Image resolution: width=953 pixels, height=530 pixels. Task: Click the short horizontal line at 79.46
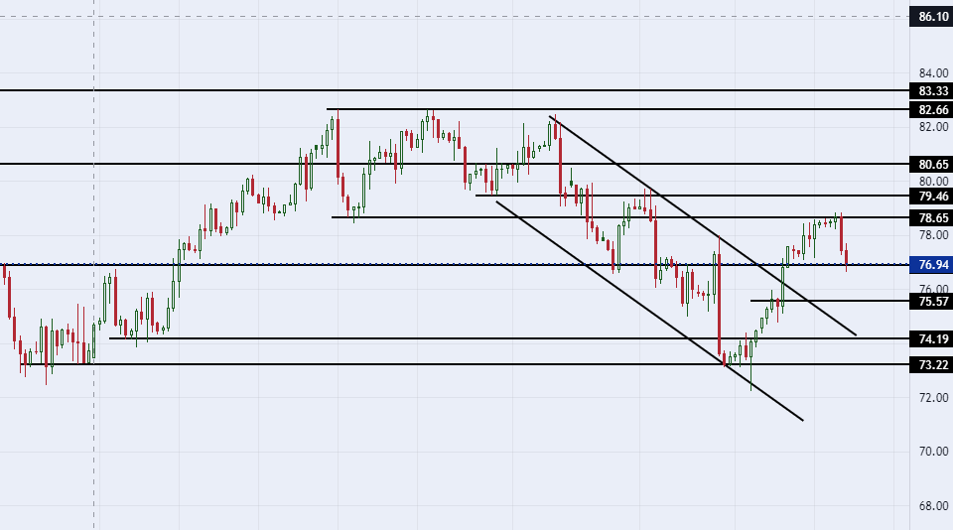pos(692,196)
